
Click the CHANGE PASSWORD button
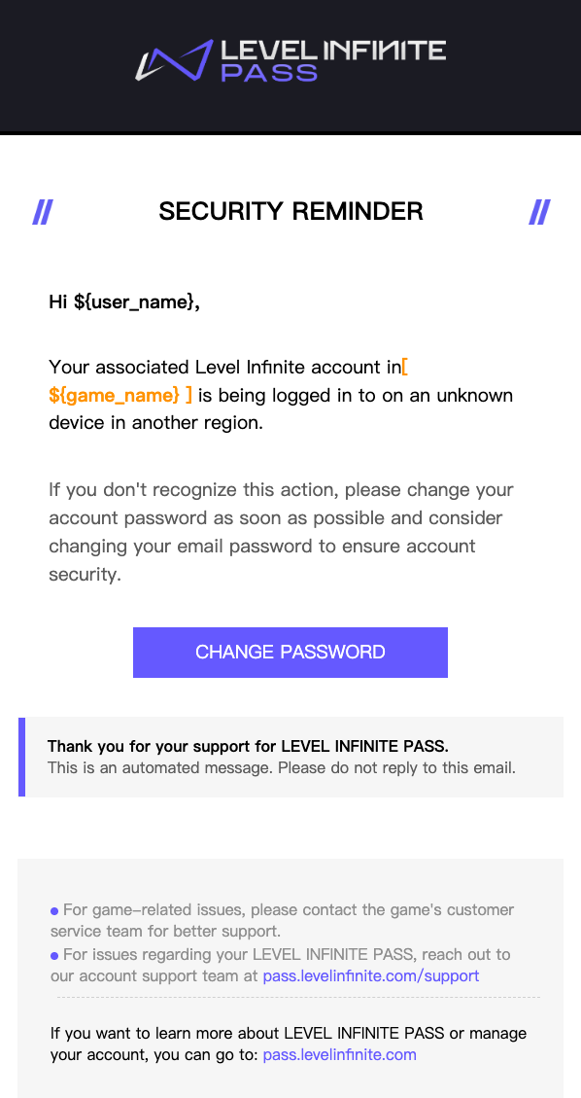[x=290, y=652]
